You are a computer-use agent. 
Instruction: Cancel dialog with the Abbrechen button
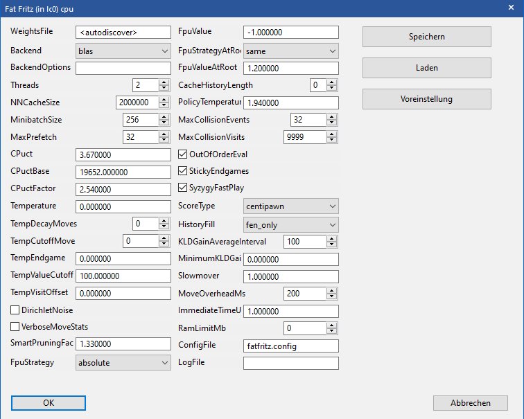coord(470,403)
